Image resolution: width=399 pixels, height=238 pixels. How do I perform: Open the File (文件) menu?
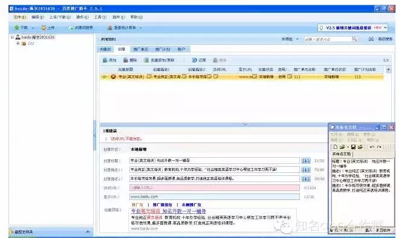(x=19, y=17)
